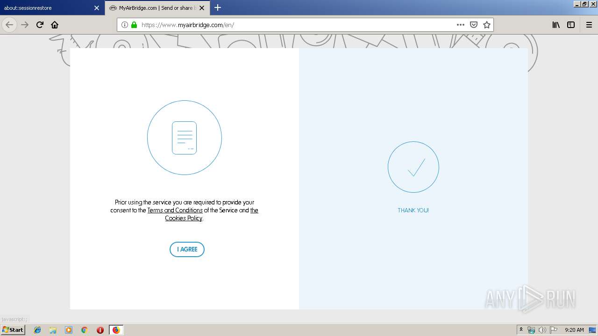The image size is (598, 336).
Task: Click the Firefox taskbar button
Action: 116,330
